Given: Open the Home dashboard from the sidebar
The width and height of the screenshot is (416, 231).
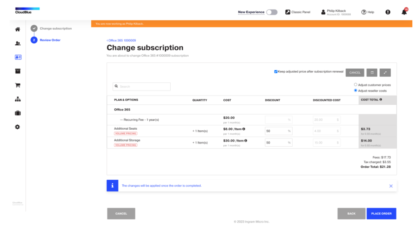Looking at the screenshot, I should click(17, 29).
